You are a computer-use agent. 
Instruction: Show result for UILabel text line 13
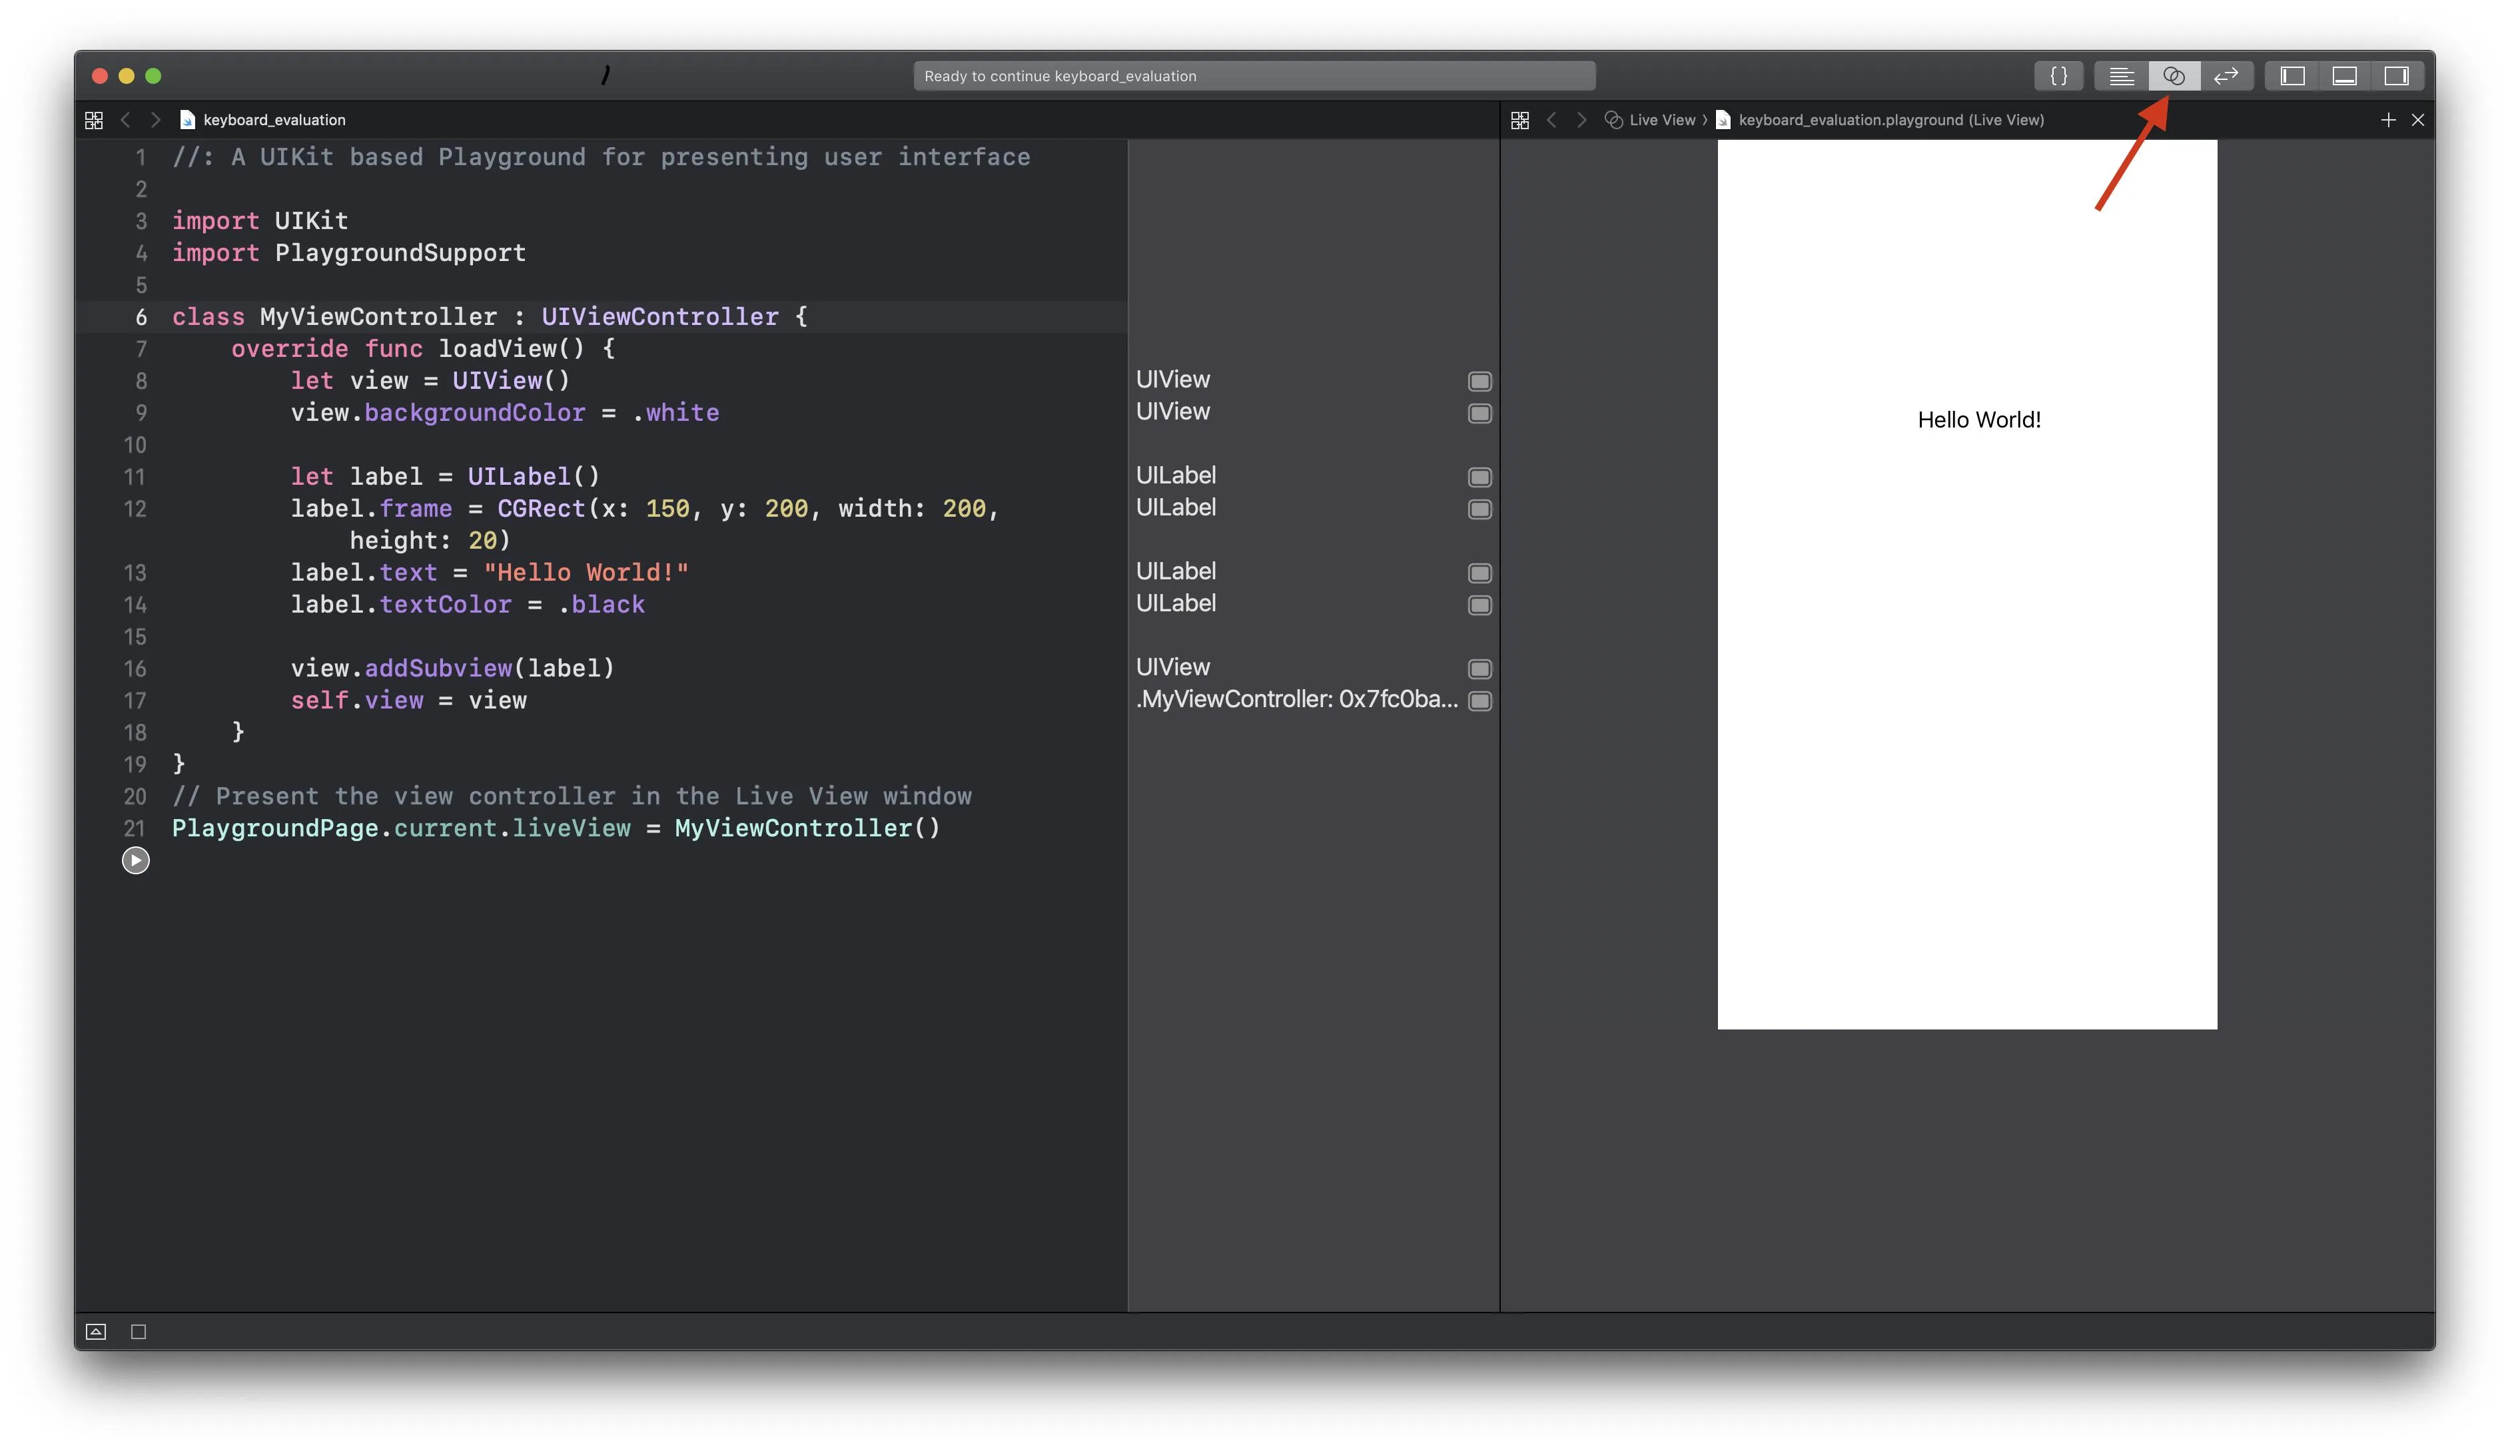[x=1479, y=573]
